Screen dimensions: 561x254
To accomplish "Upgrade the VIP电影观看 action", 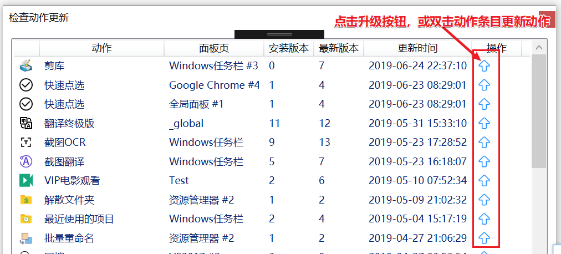I will [484, 180].
